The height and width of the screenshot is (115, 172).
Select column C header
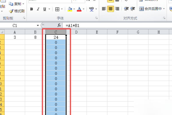[x=56, y=32]
